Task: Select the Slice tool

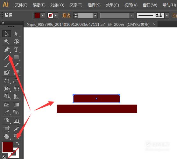Action: (x=16, y=129)
